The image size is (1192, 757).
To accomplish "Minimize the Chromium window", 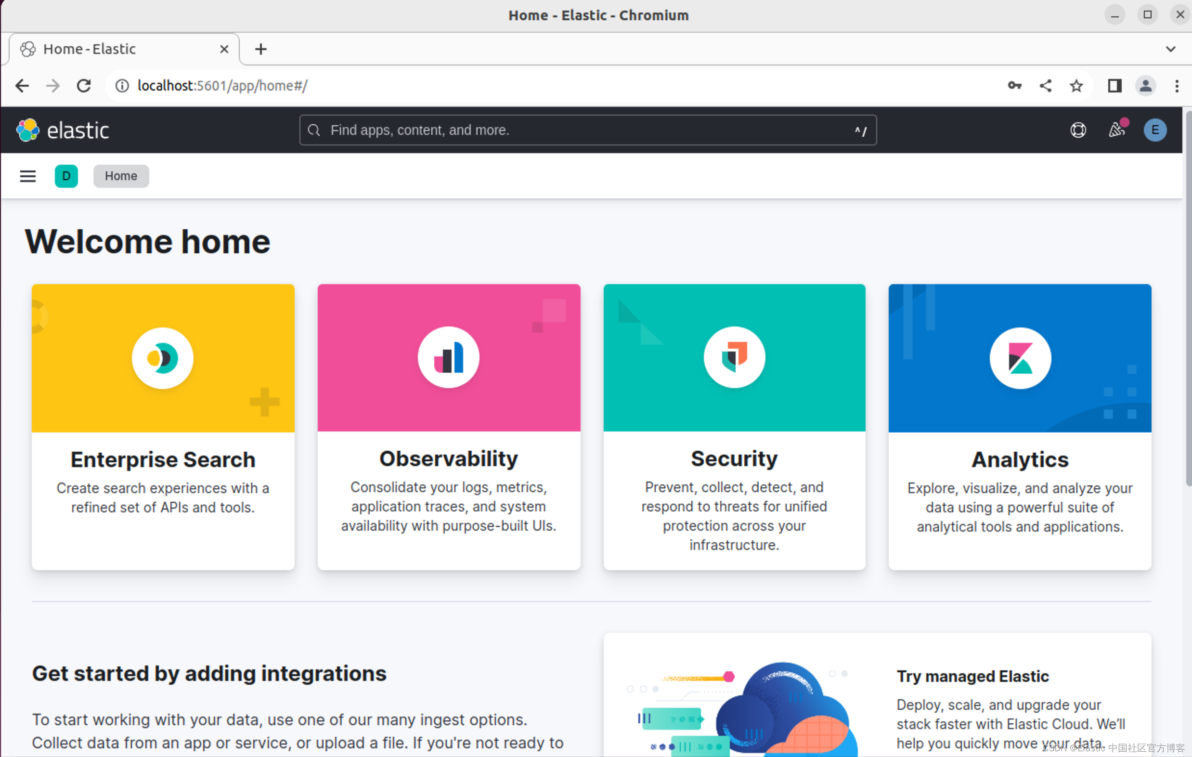I will pos(1114,15).
